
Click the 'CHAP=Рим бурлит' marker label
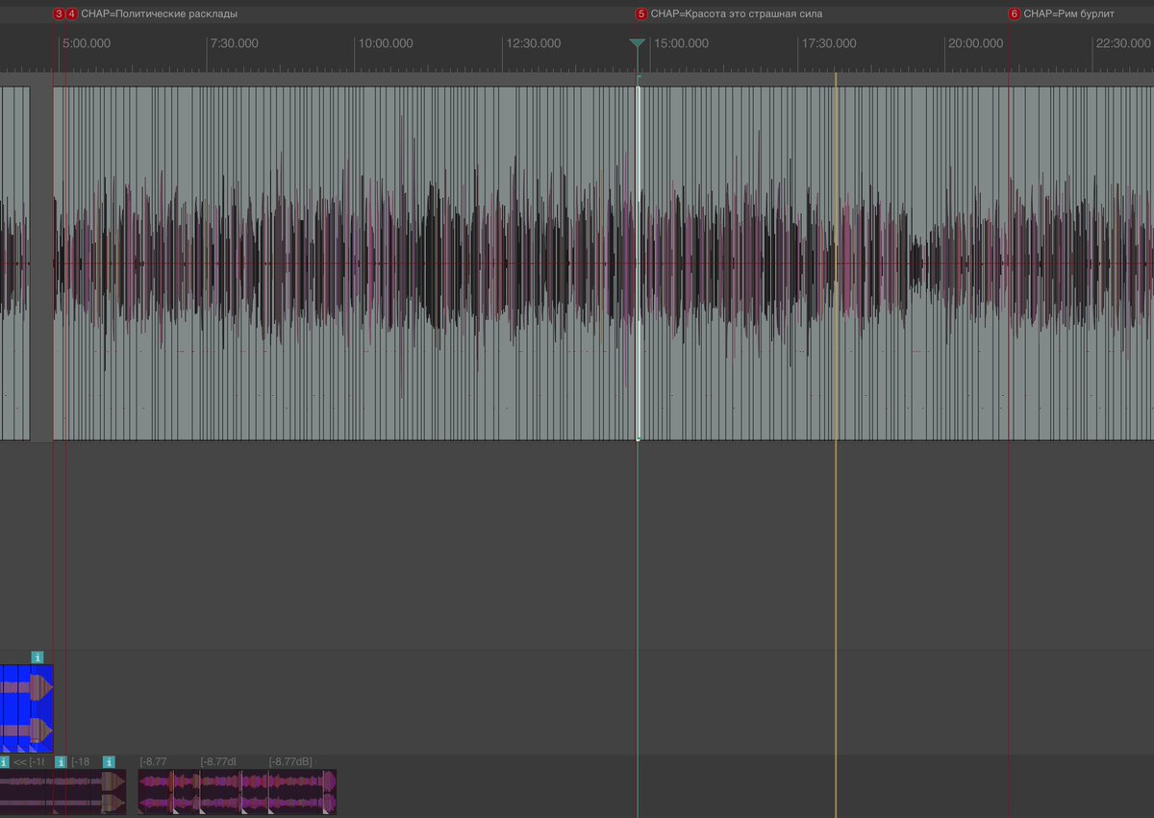click(1069, 14)
